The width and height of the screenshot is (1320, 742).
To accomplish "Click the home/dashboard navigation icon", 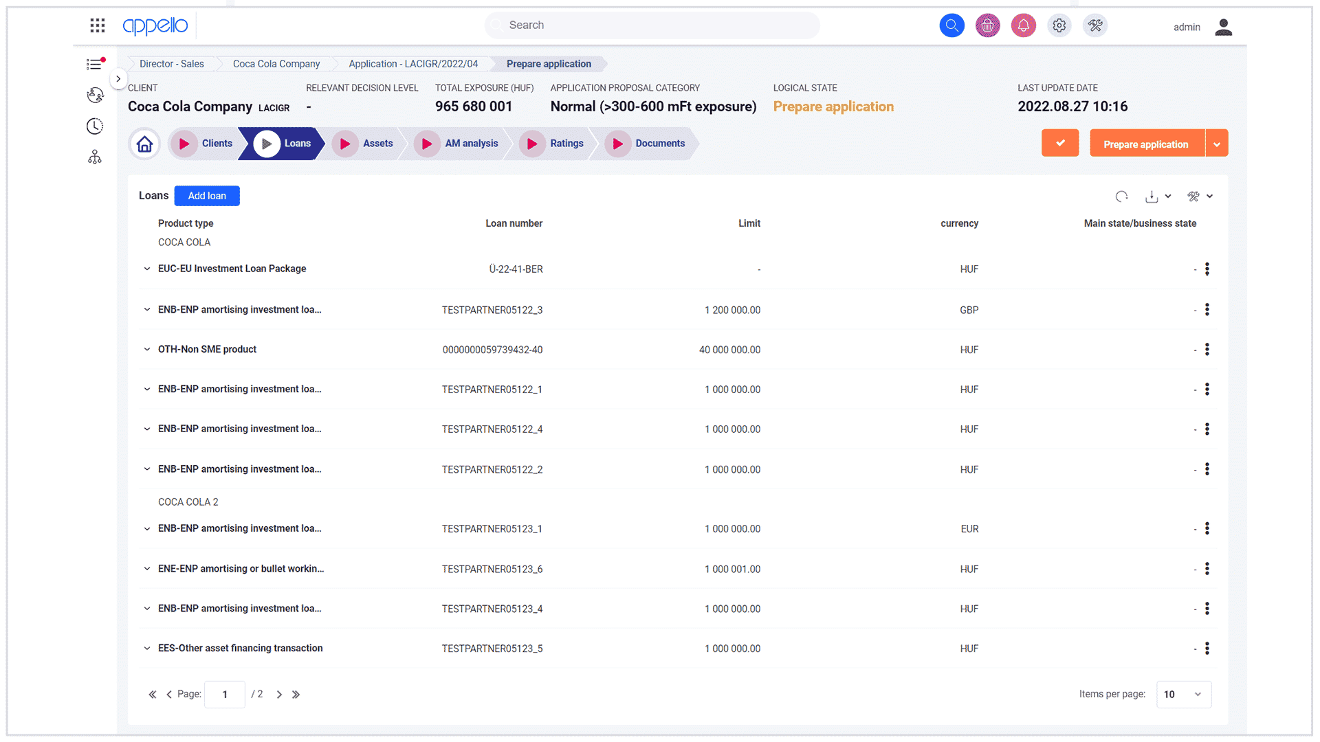I will tap(145, 144).
